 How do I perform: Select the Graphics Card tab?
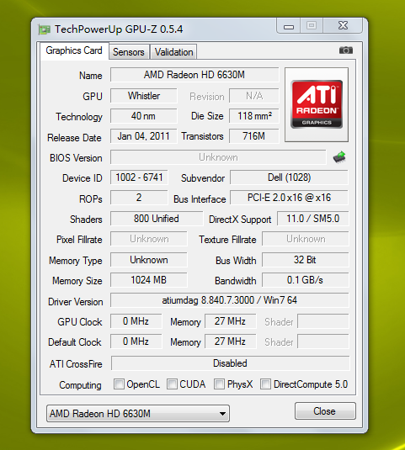pyautogui.click(x=74, y=50)
